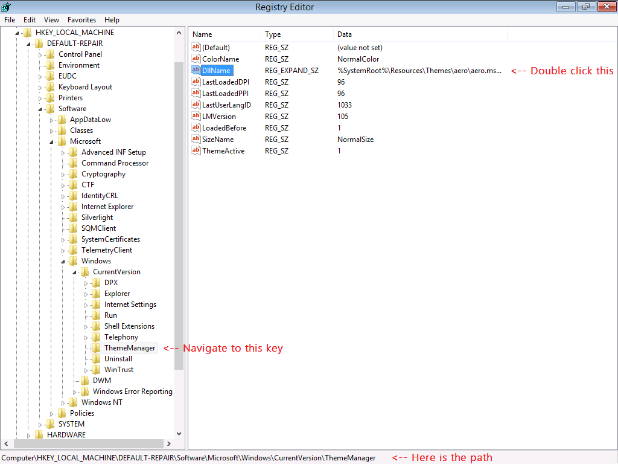Open the File menu
618x464 pixels.
pos(10,20)
